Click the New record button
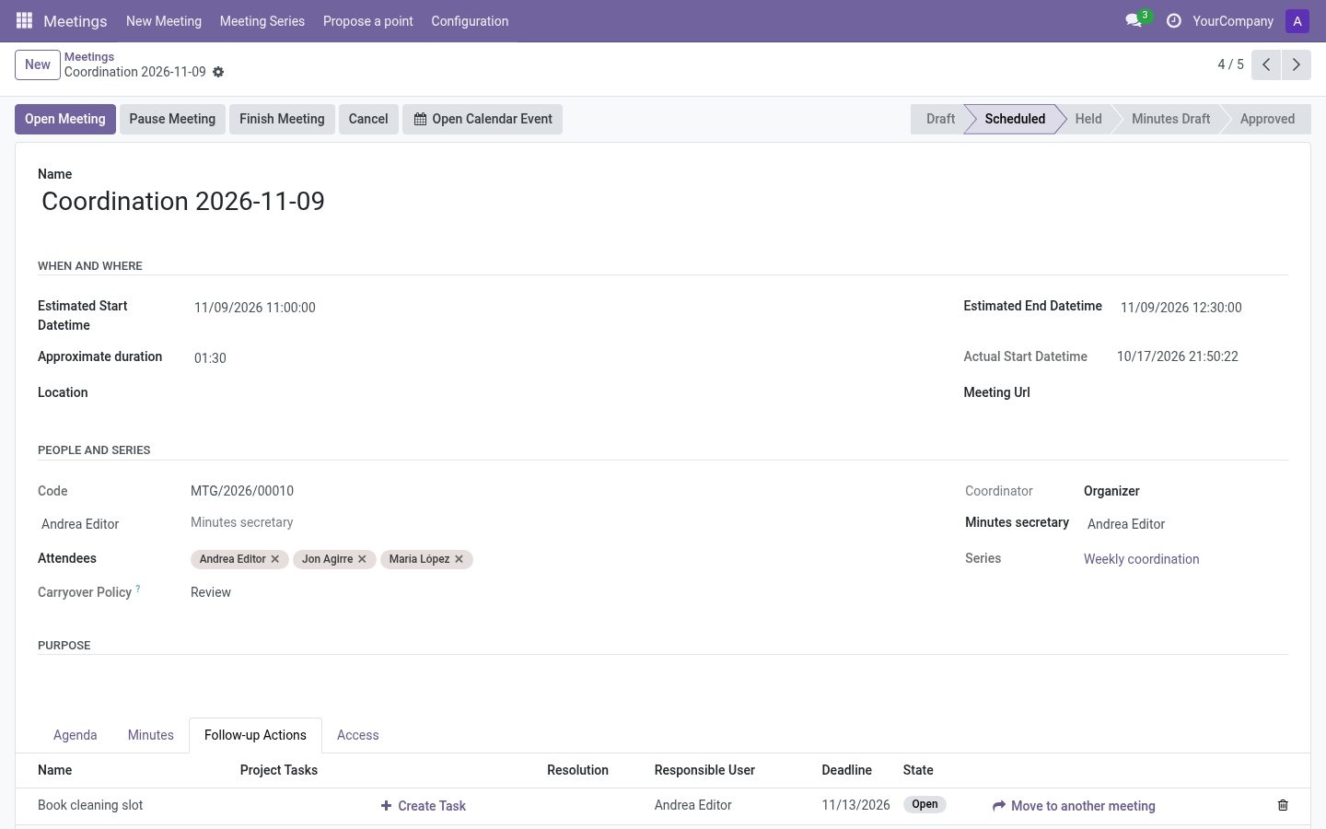1326x829 pixels. click(38, 64)
